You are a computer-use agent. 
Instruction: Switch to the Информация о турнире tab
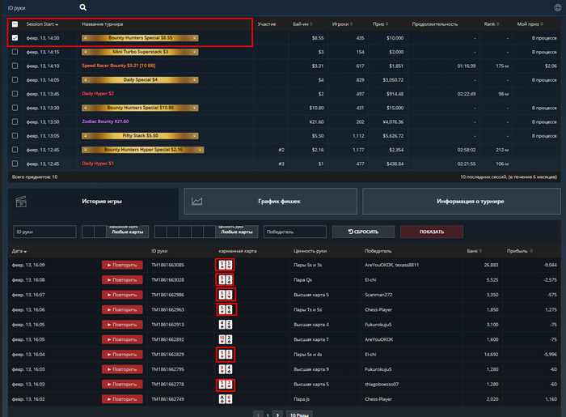click(x=462, y=202)
